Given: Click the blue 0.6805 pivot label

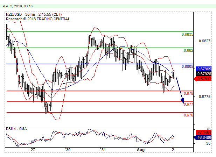Looking at the screenshot, I should (x=187, y=66).
